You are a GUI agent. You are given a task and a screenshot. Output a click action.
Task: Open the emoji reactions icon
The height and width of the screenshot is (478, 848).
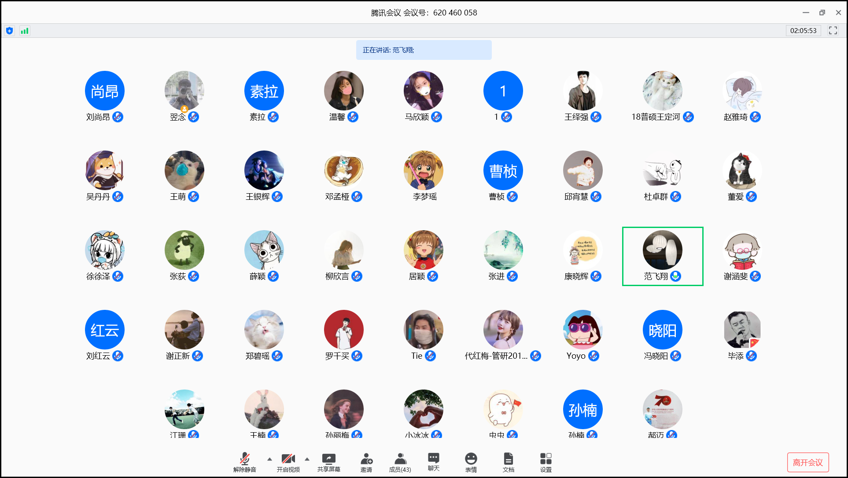point(471,459)
